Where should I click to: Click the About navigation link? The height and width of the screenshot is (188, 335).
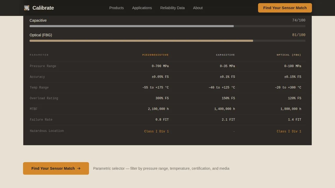(198, 8)
